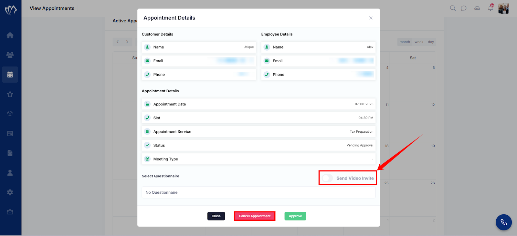
Task: Click Select Questionnaire label
Action: tap(161, 176)
